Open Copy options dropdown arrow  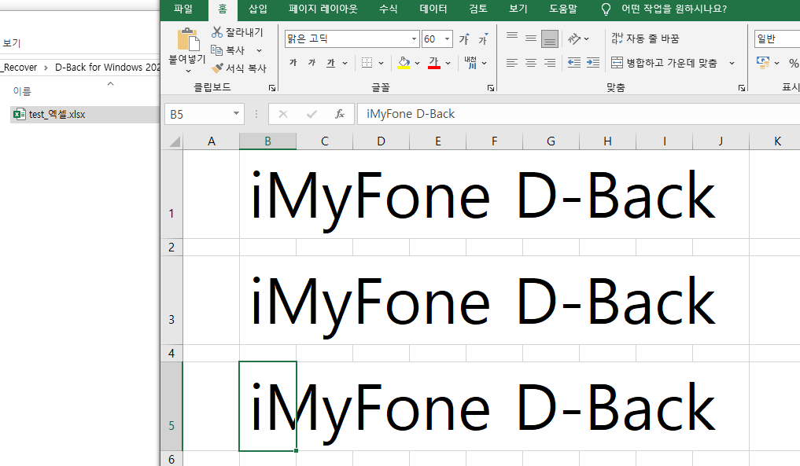[259, 50]
